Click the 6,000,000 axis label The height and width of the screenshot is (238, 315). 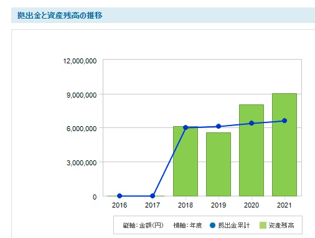tap(82, 129)
